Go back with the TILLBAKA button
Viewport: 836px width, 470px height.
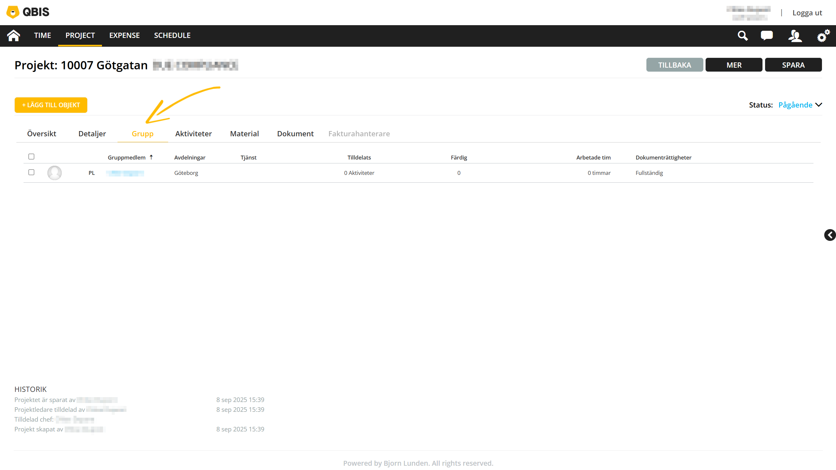[x=674, y=65]
